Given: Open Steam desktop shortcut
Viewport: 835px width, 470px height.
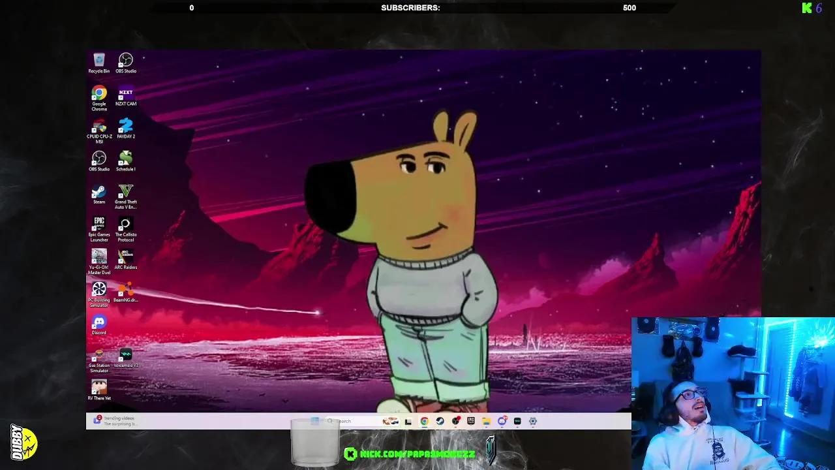Looking at the screenshot, I should pos(99,194).
